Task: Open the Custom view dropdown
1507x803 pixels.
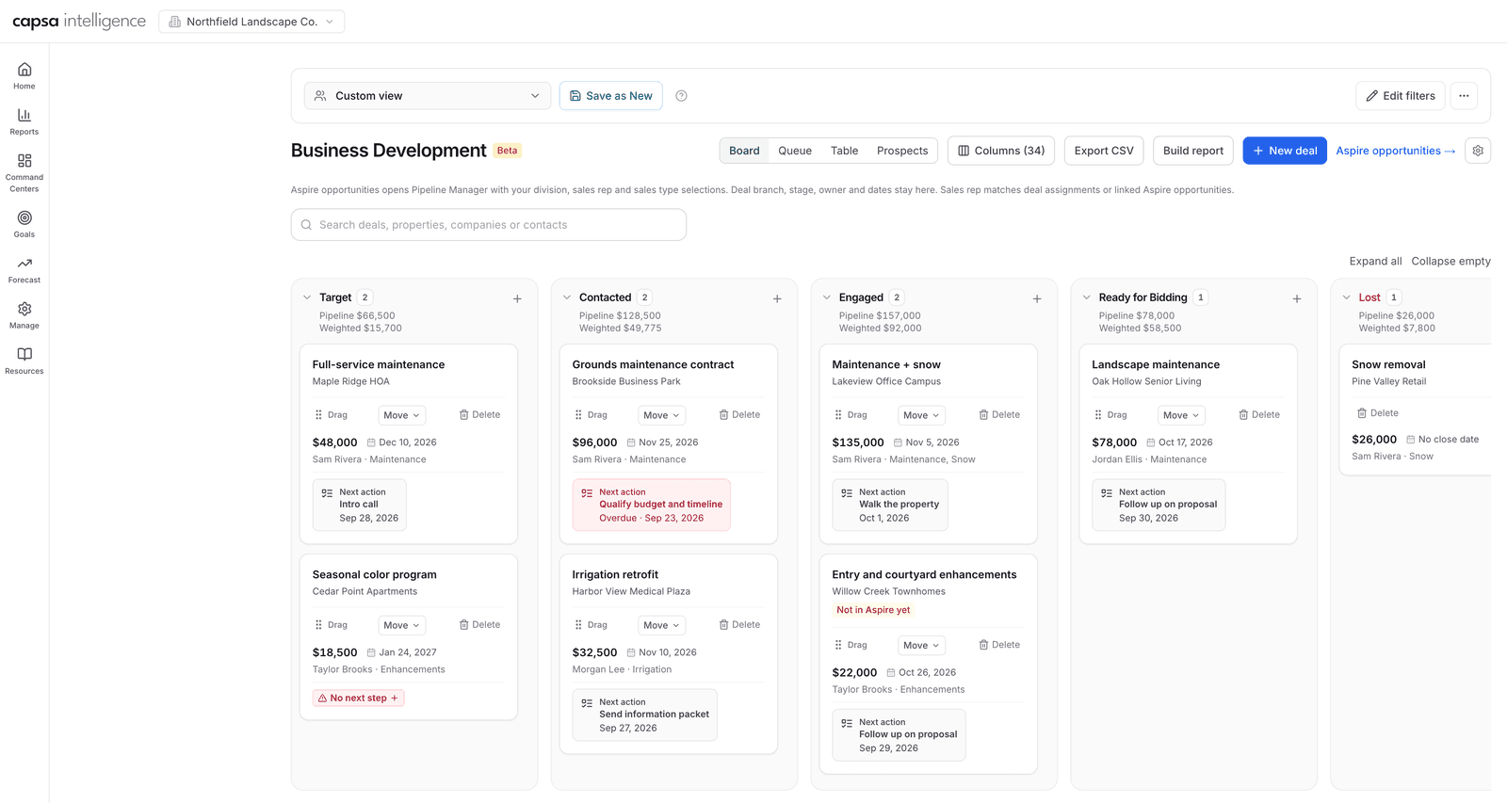Action: [x=428, y=96]
